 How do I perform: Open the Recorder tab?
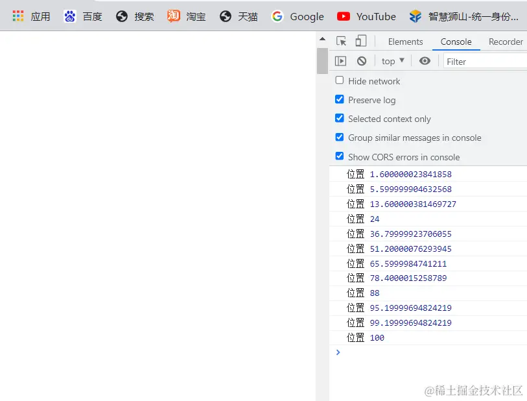coord(506,42)
